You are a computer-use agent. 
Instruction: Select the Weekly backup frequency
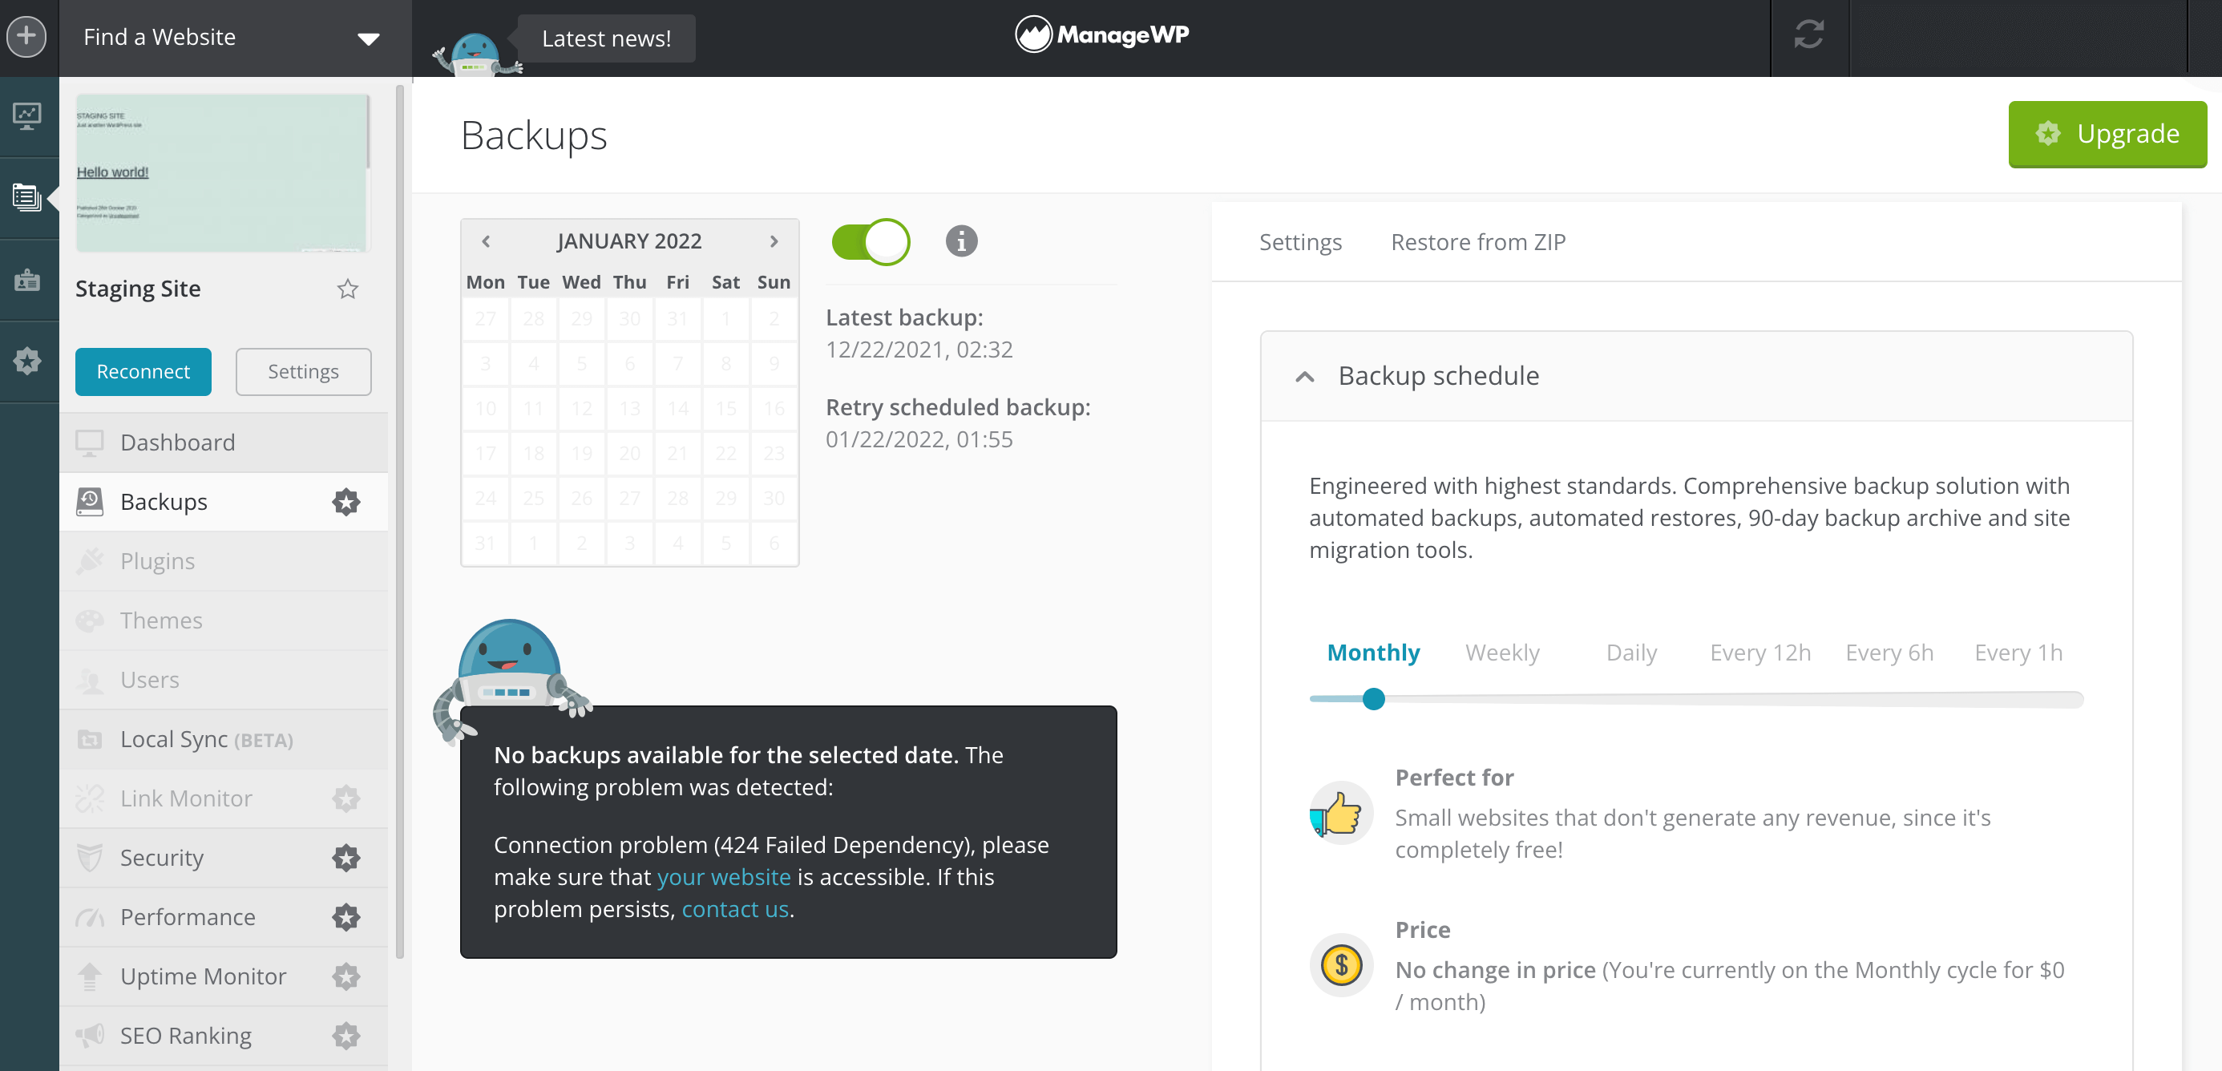(x=1501, y=653)
